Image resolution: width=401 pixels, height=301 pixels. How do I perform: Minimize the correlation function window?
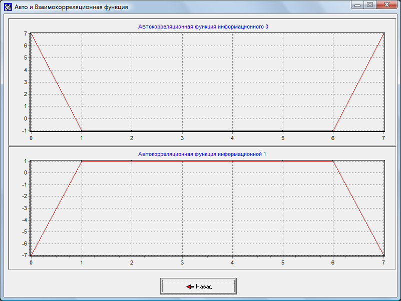point(357,5)
